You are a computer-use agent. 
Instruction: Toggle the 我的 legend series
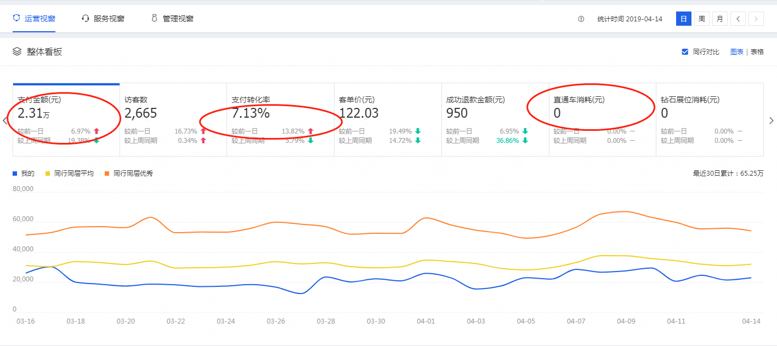[x=24, y=173]
